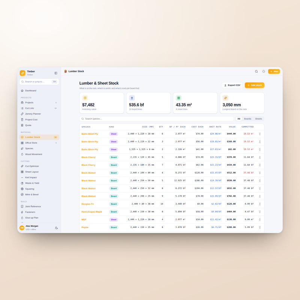Screen dimensions: 300x300
Task: Open row menu for Douglas Fir
Action: click(260, 204)
